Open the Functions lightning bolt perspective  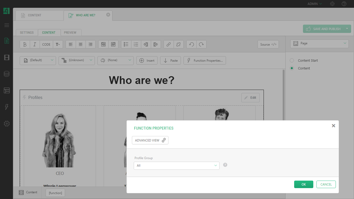(7, 107)
